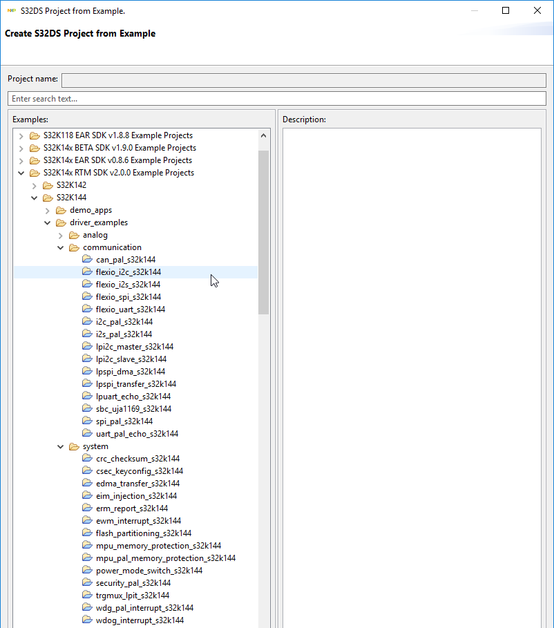
Task: Collapse the communication folder arrow
Action: (61, 247)
